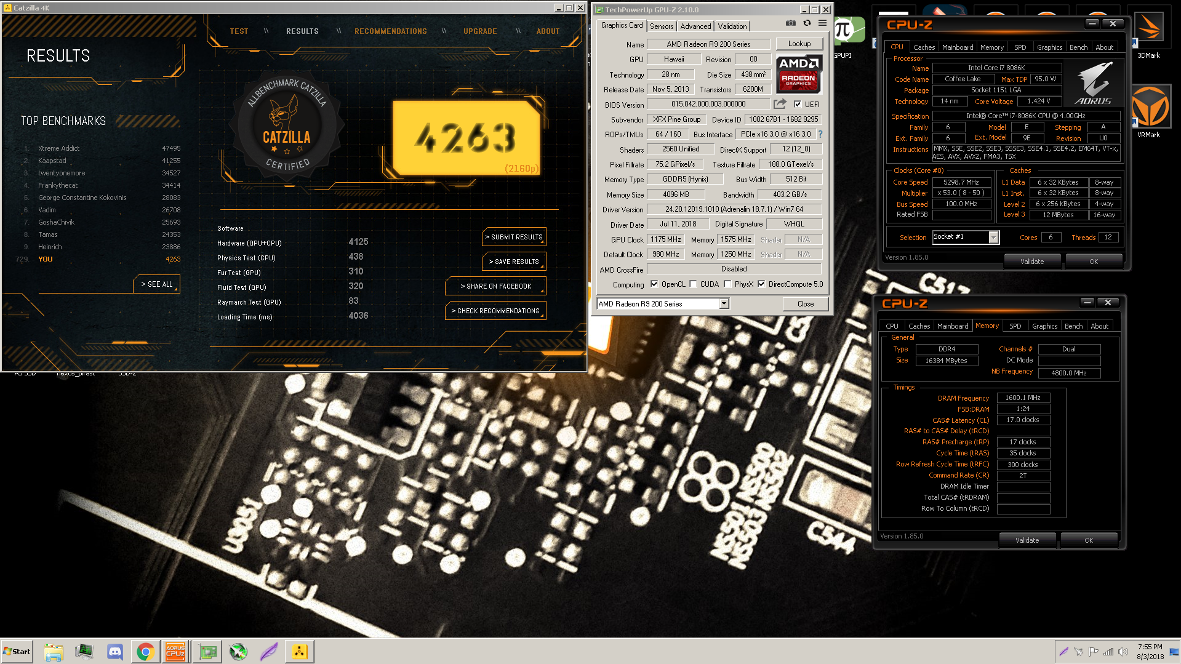Switch to SPD tab in lower CPU-Z
Screen dimensions: 1181x664
1015,326
